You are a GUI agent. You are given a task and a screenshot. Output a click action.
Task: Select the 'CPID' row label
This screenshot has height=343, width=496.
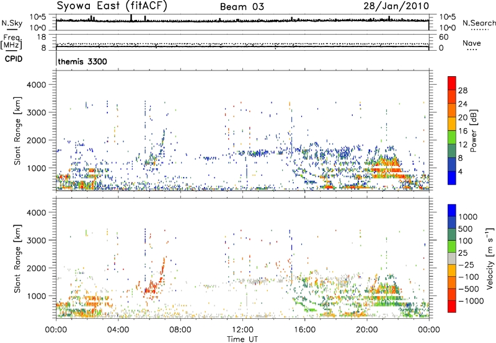(x=14, y=59)
